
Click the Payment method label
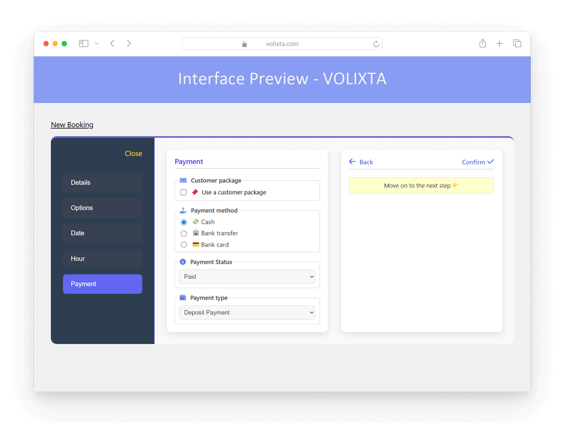pyautogui.click(x=214, y=210)
